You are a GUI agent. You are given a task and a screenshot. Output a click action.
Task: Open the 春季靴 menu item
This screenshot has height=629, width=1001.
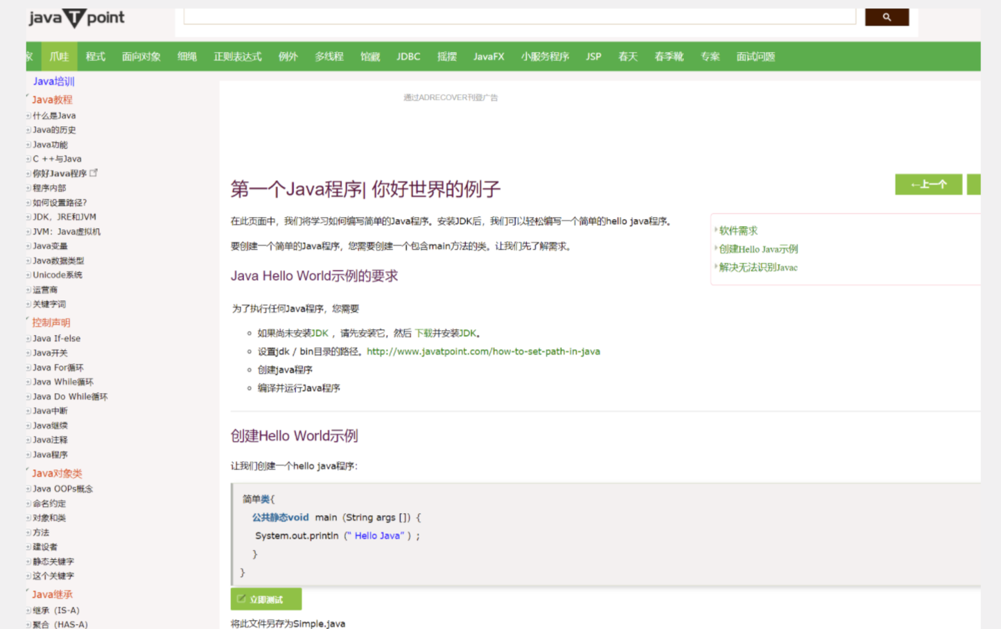669,57
